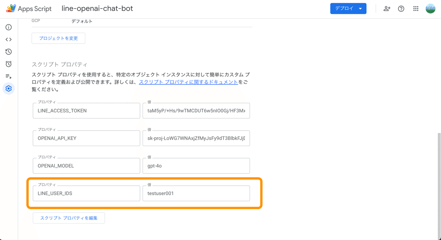
Task: Click the testuser001 value field
Action: click(196, 193)
